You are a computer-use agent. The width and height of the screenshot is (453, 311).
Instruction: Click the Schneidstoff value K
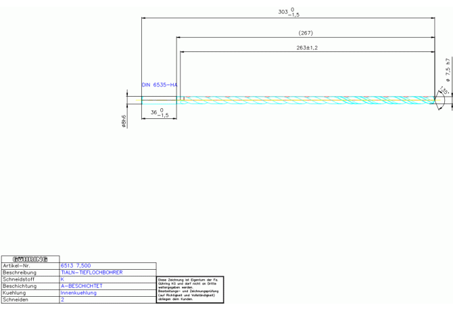[x=62, y=279]
